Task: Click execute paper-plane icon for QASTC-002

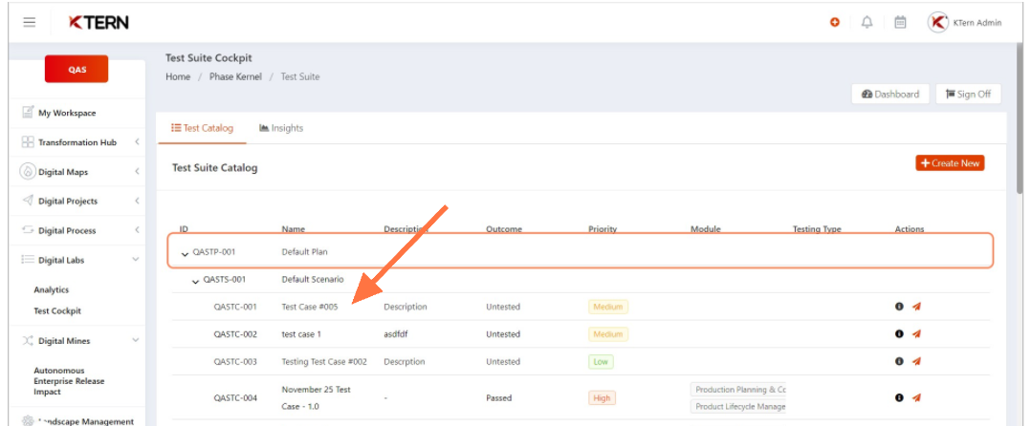Action: coord(916,334)
